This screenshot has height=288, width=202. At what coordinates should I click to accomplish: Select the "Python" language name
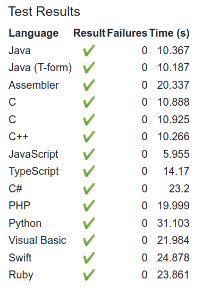[x=25, y=224]
